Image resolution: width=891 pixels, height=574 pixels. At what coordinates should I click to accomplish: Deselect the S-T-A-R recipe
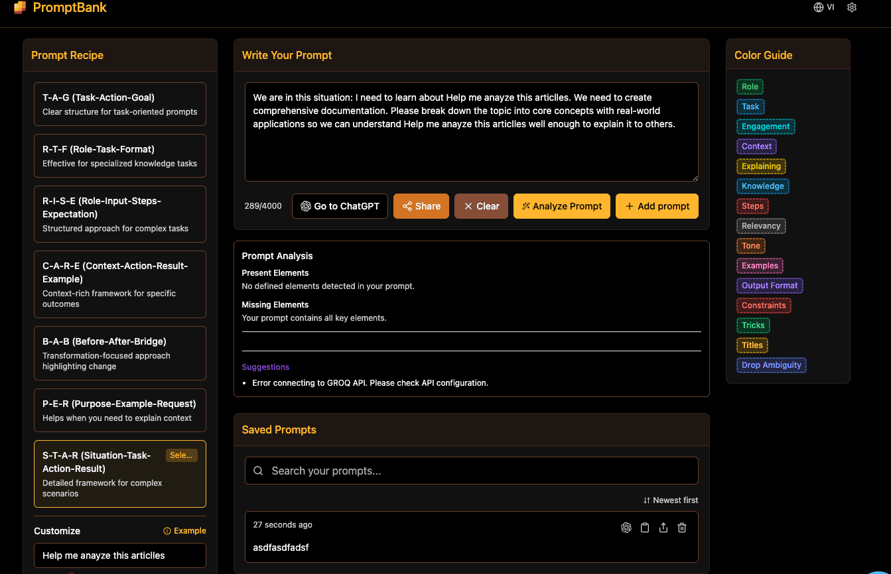tap(119, 474)
